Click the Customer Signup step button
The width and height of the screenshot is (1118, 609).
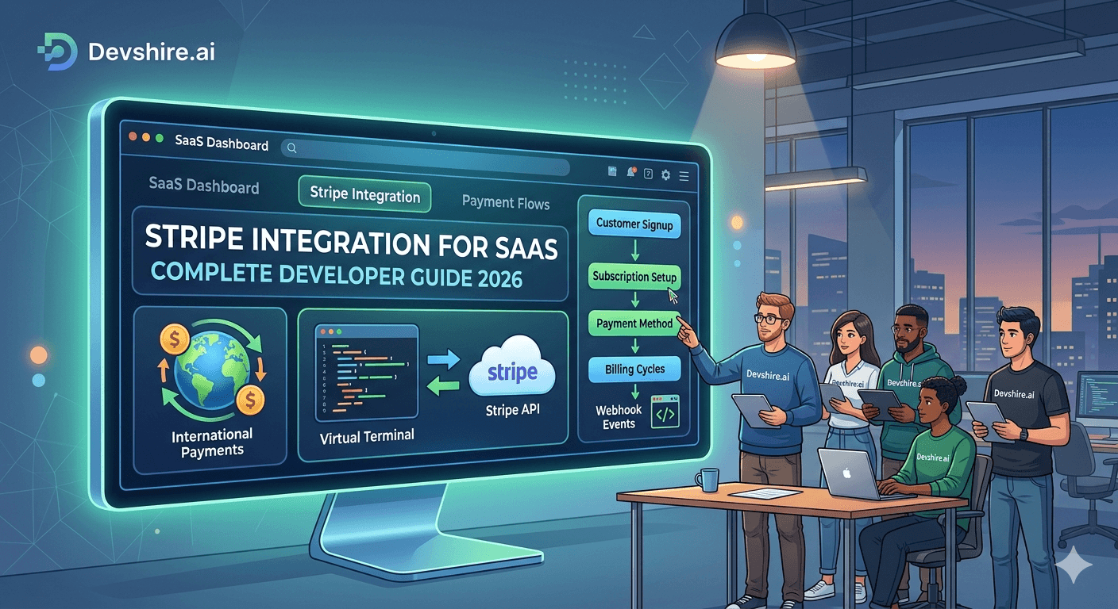[x=634, y=224]
